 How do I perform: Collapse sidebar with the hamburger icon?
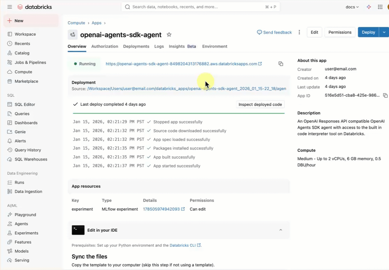coord(9,7)
